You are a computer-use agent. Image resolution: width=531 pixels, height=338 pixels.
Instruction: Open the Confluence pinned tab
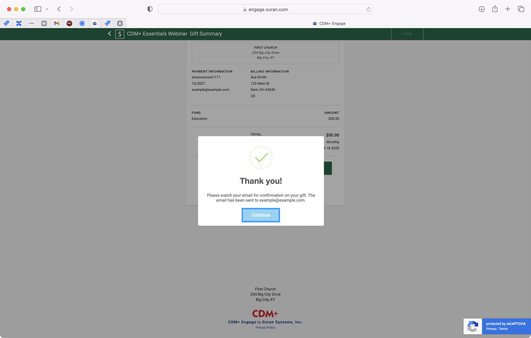tap(19, 23)
